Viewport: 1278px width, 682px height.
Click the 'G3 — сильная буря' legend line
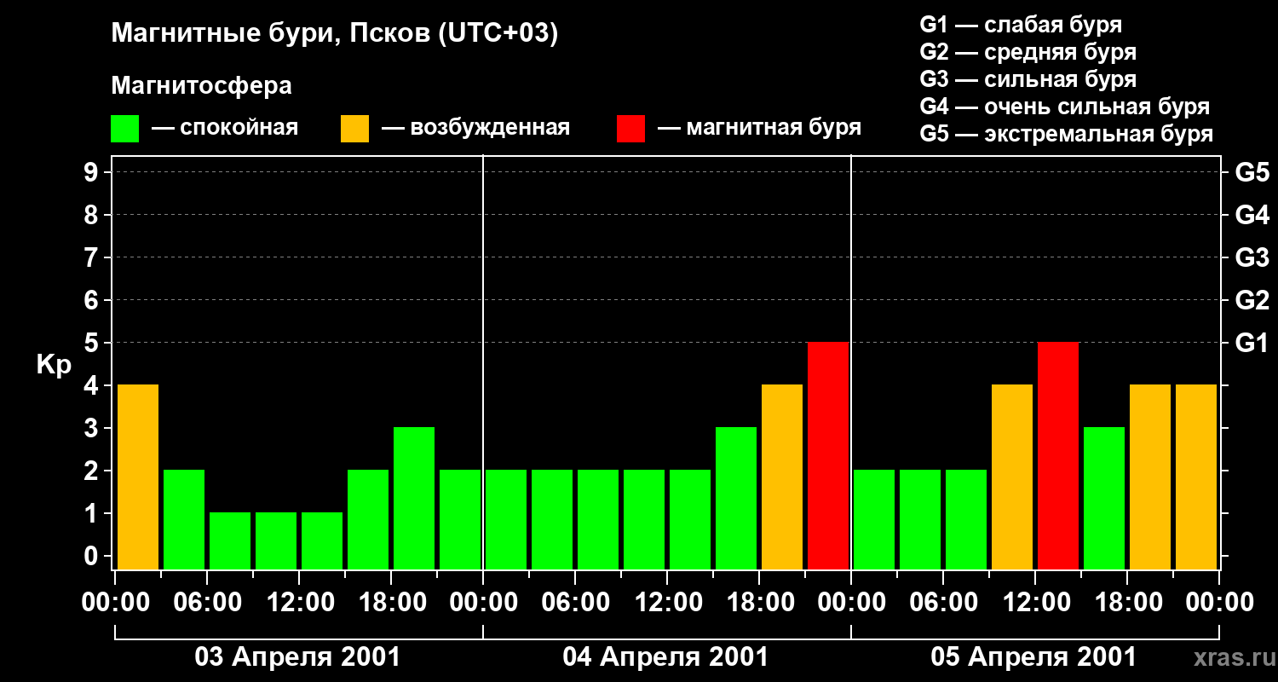1028,79
